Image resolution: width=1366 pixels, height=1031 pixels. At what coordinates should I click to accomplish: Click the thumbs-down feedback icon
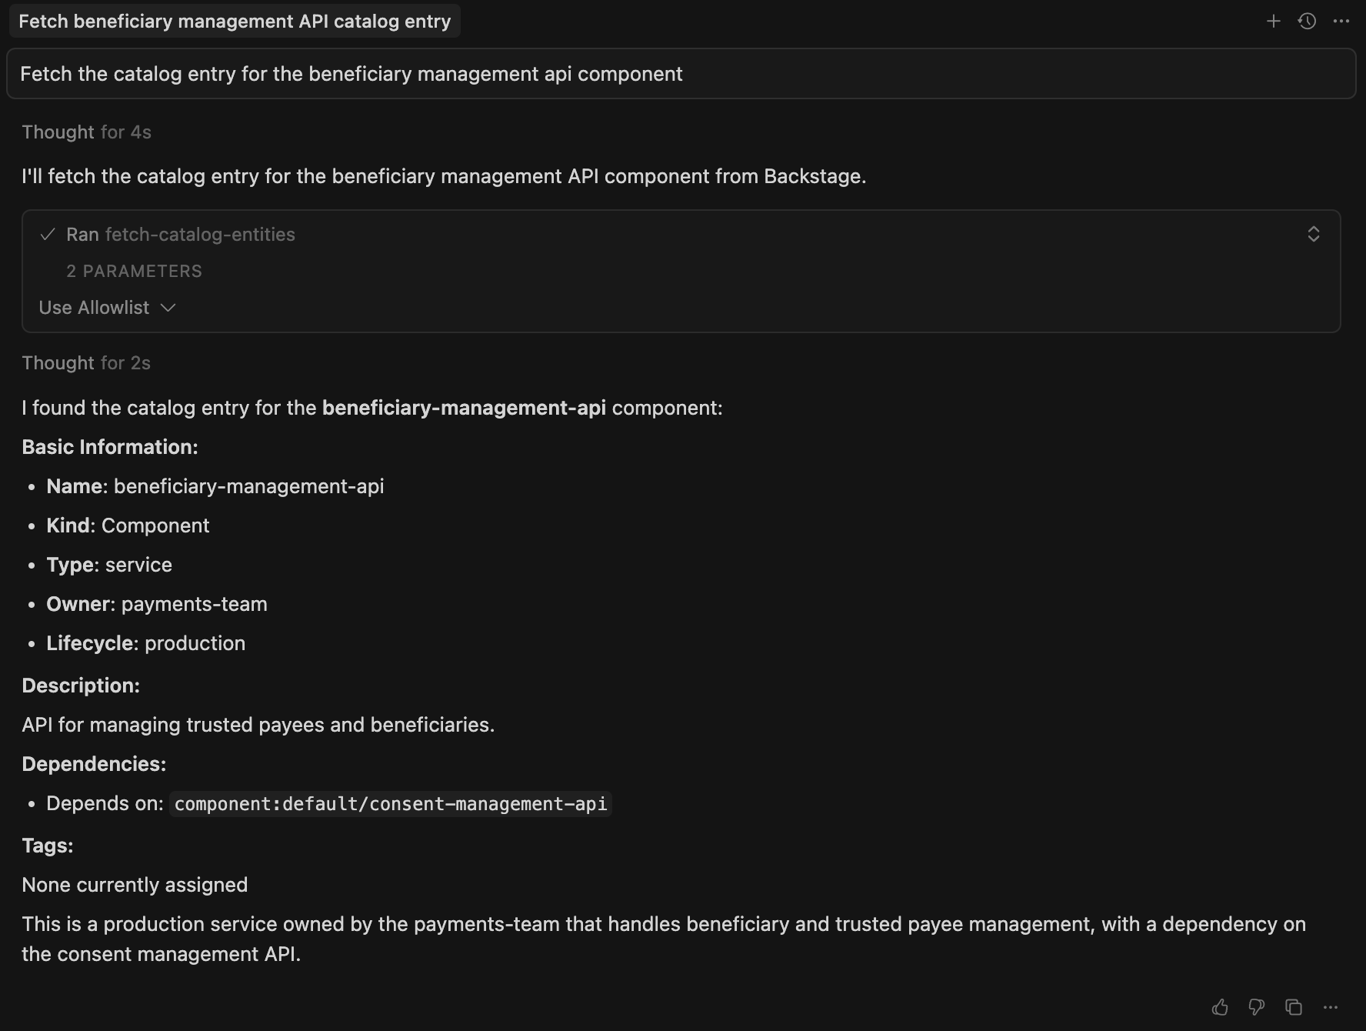pyautogui.click(x=1257, y=1006)
